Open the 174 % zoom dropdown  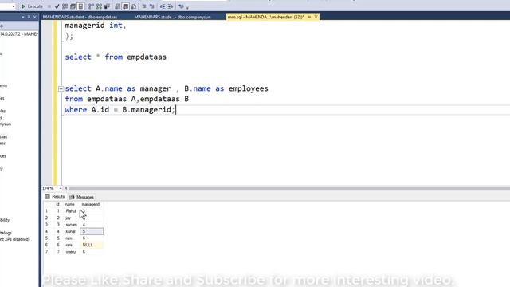pyautogui.click(x=61, y=188)
